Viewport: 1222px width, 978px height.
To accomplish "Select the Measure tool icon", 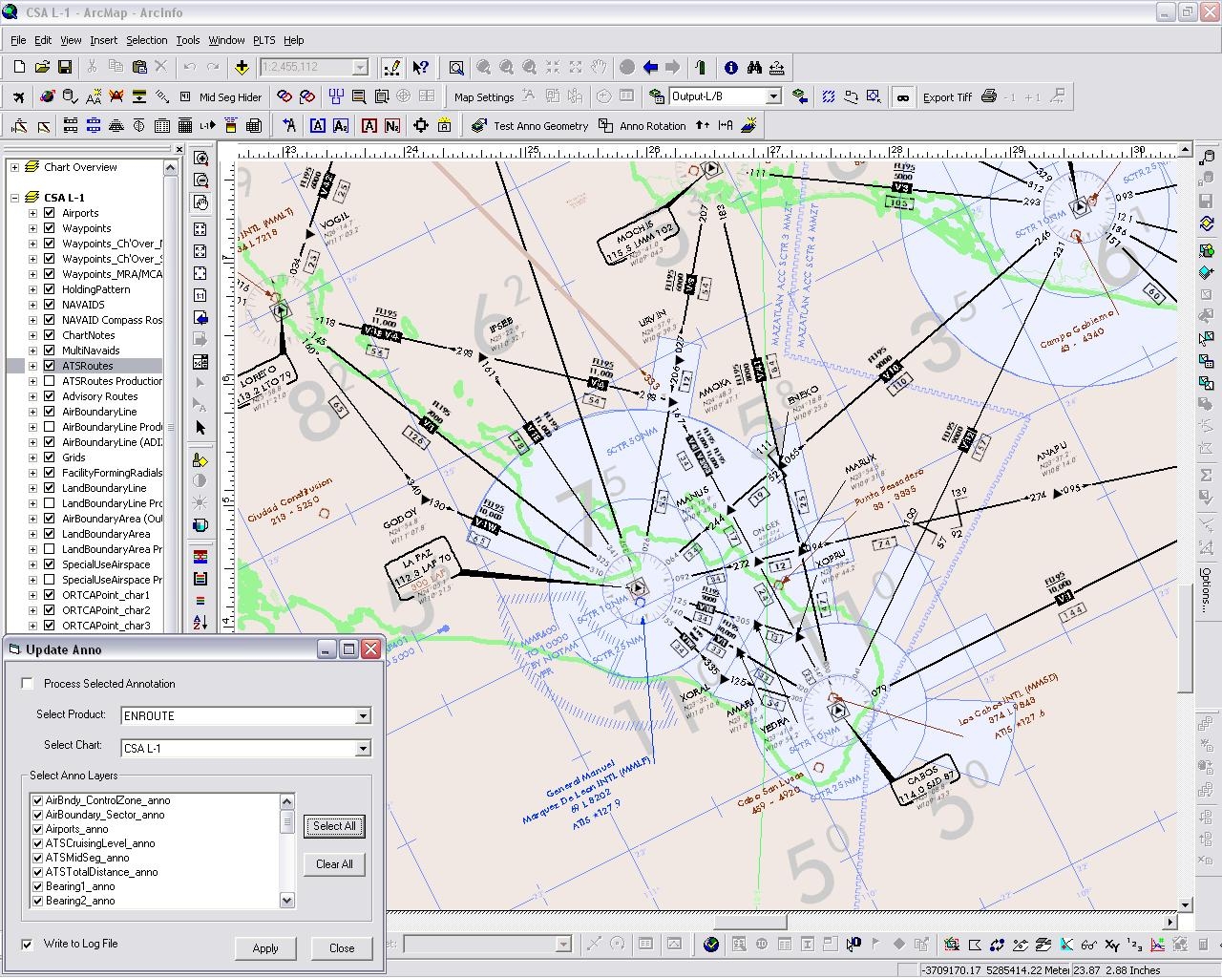I will [x=776, y=67].
